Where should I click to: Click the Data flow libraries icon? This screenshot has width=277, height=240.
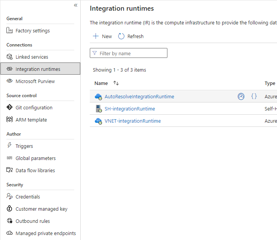[x=10, y=170]
